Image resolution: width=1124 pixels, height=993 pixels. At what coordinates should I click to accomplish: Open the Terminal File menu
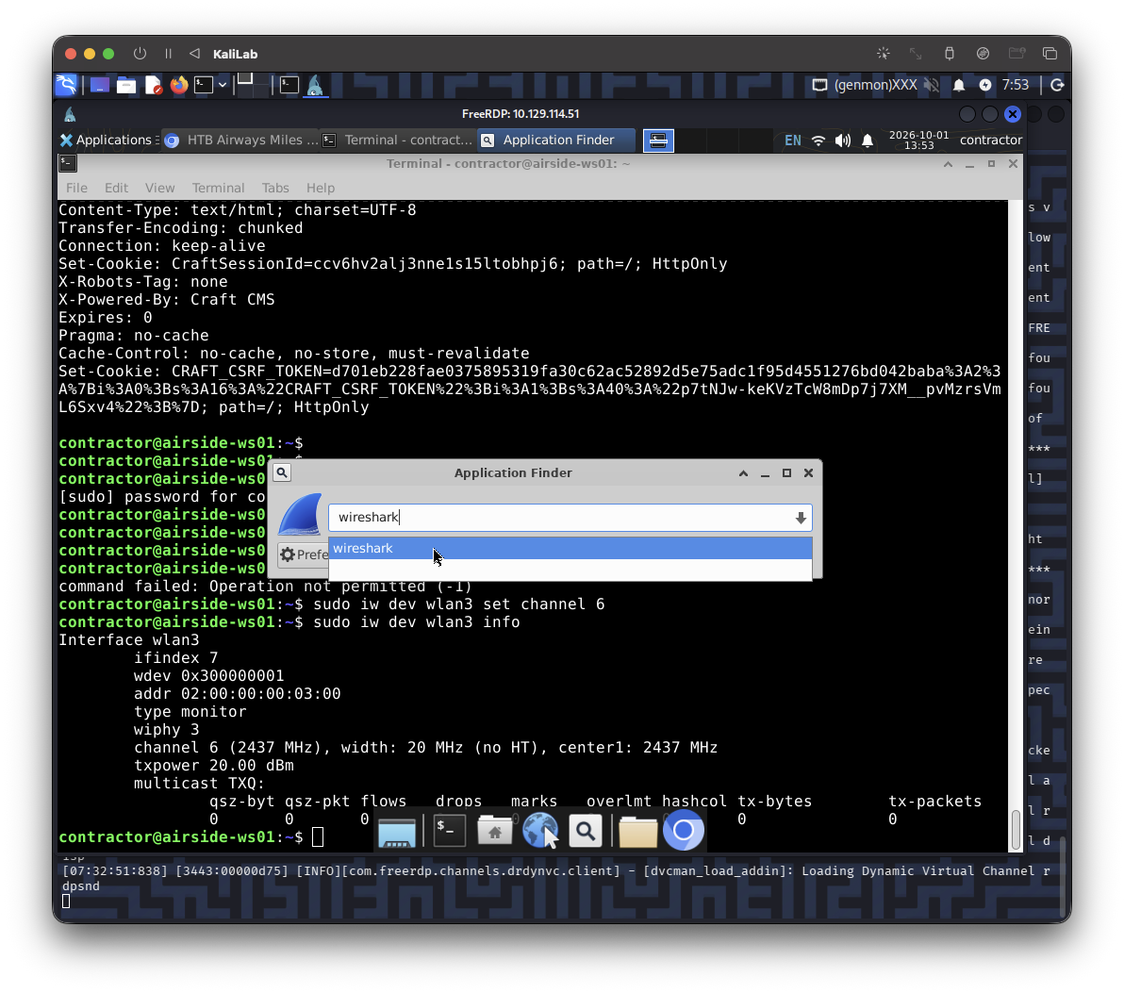pos(76,188)
